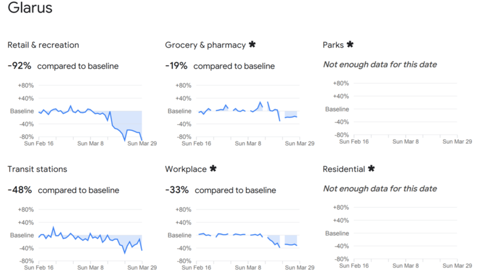Click Residential "Not enough data" message
The image size is (487, 274).
coord(380,189)
